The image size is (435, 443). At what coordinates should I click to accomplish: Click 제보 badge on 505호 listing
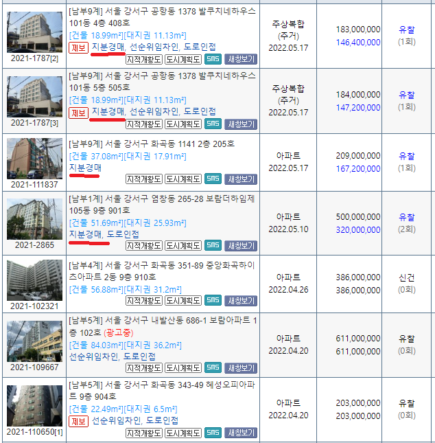point(78,113)
